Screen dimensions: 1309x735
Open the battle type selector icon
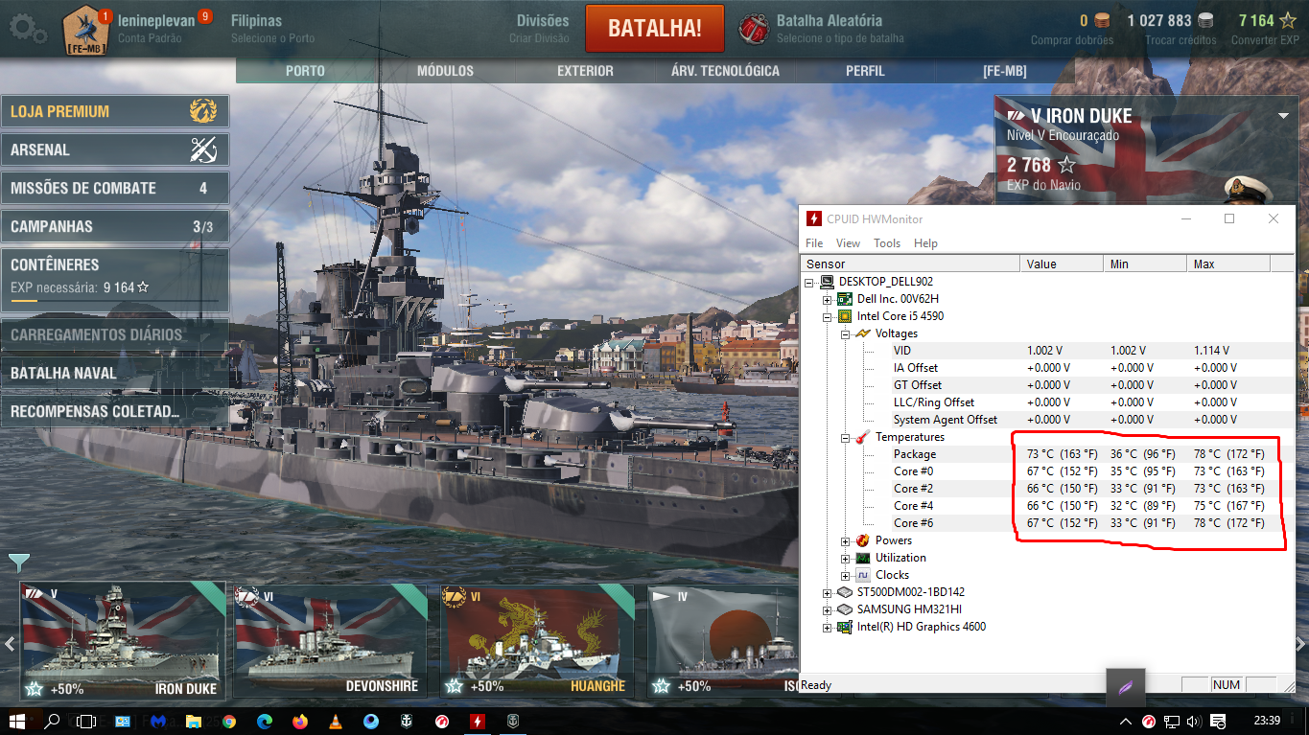point(754,29)
